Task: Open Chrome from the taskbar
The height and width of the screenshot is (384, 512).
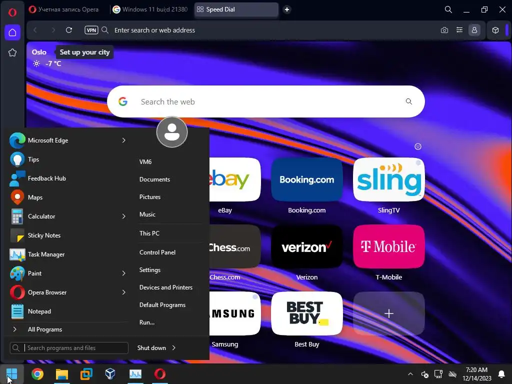Action: (x=37, y=374)
